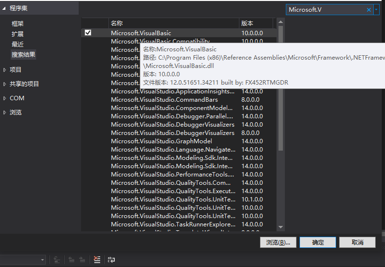
Task: Open the search box dropdown arrow
Action: (376, 10)
